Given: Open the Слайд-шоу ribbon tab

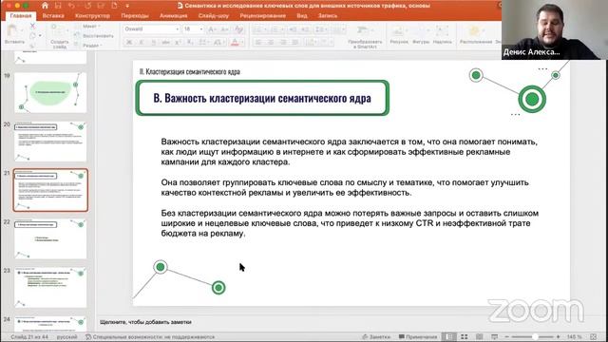Looking at the screenshot, I should (x=213, y=16).
